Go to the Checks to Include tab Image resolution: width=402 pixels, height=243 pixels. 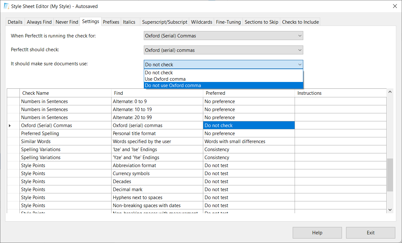point(300,22)
